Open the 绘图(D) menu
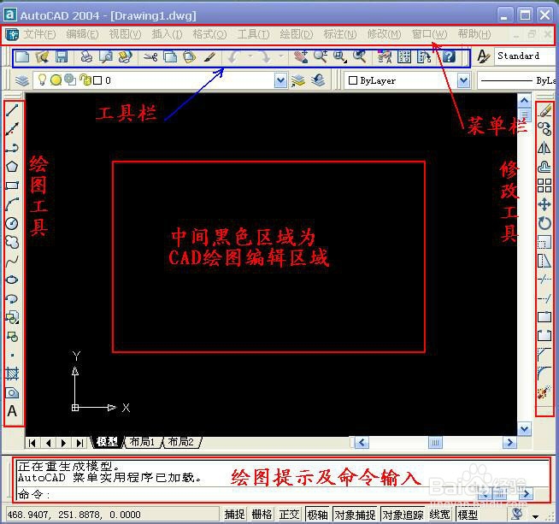 pyautogui.click(x=297, y=34)
